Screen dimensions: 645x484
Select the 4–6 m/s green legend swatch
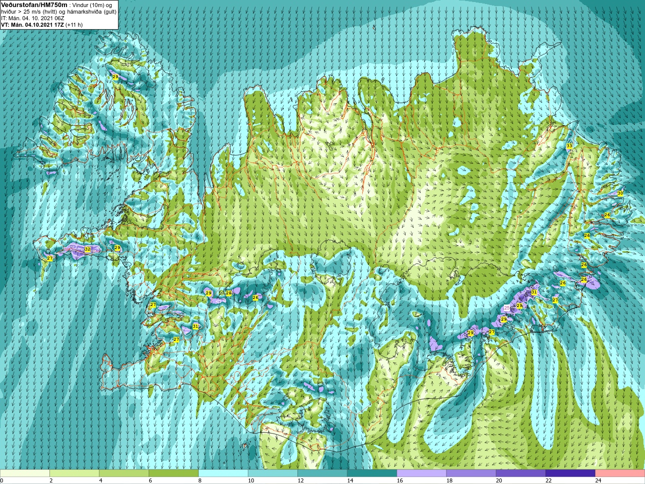(x=124, y=473)
